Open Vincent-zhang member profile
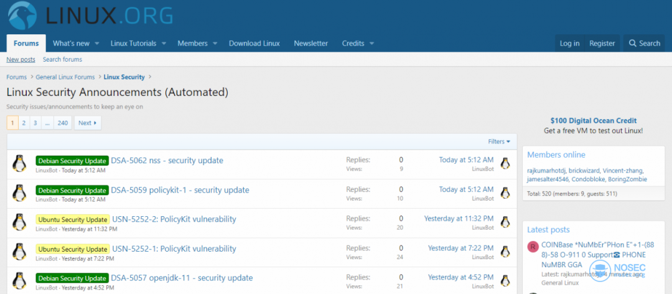The height and width of the screenshot is (294, 672). click(x=623, y=170)
